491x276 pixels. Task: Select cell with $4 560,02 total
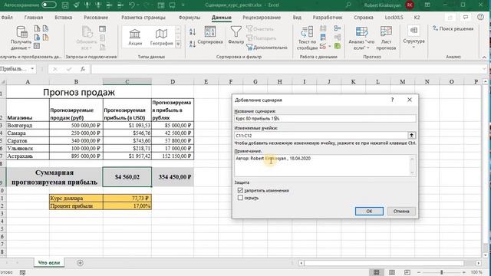[x=127, y=177]
